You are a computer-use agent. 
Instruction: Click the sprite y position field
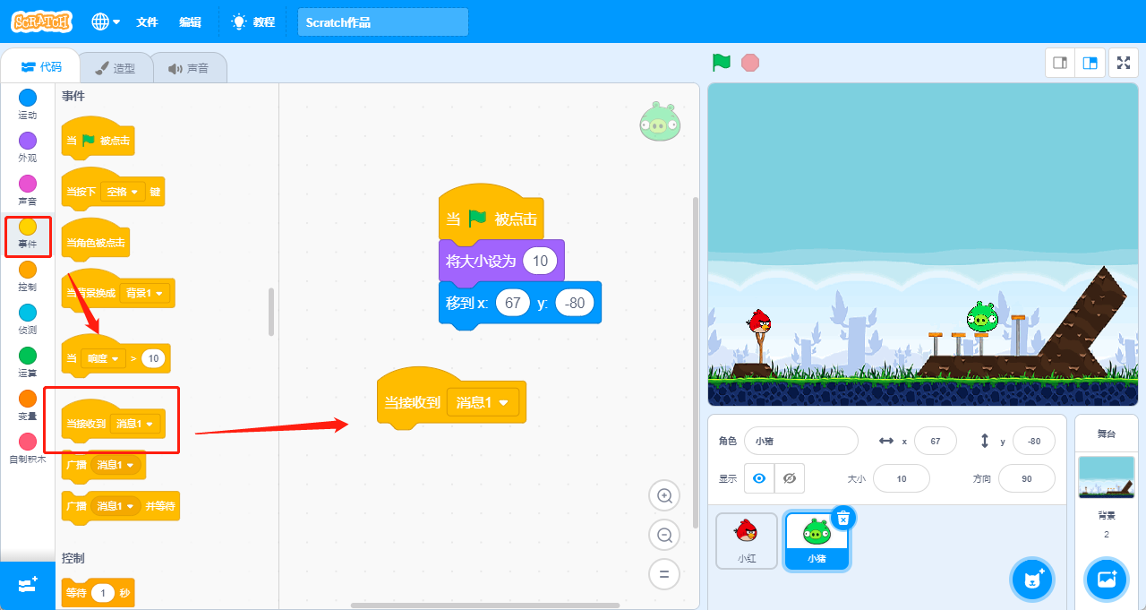1034,441
